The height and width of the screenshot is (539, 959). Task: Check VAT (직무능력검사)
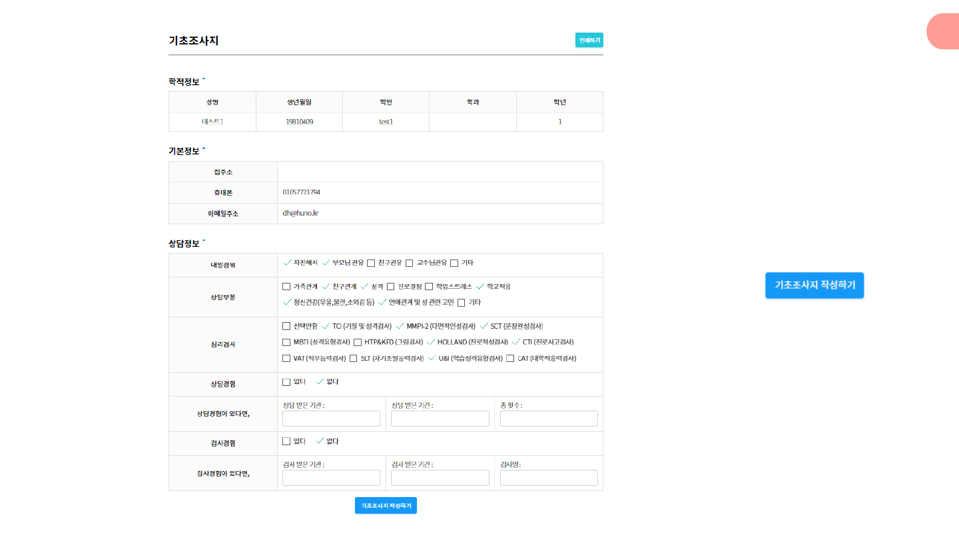286,358
